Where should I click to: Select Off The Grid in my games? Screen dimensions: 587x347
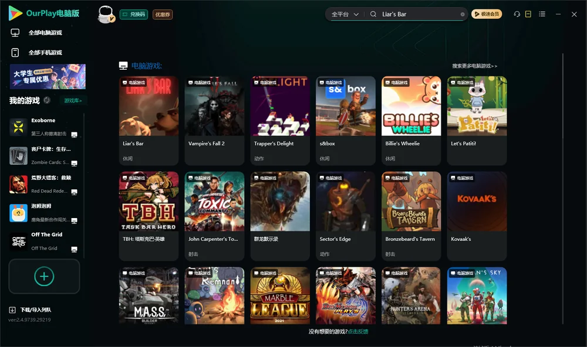click(44, 241)
